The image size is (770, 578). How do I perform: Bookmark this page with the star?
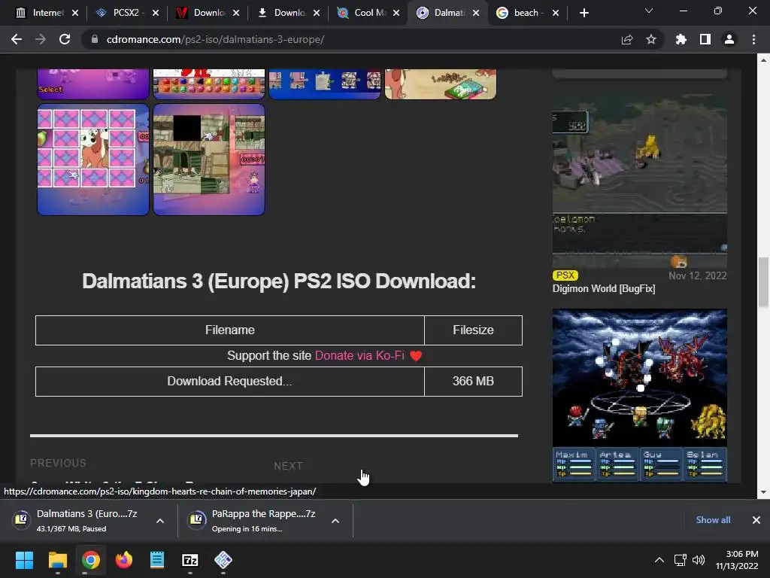[x=651, y=39]
